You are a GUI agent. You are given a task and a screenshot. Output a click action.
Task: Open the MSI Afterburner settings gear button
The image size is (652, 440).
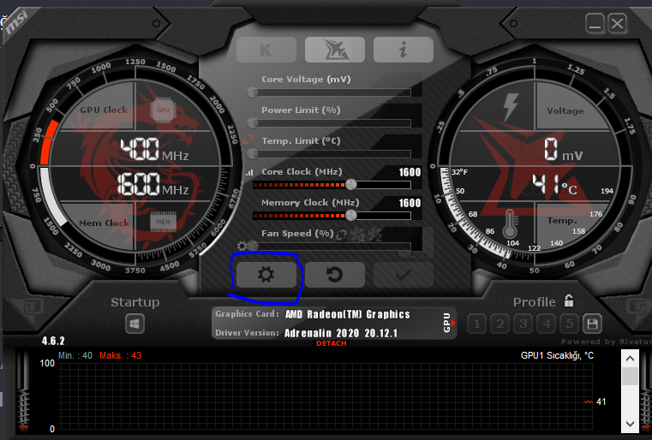tap(266, 275)
